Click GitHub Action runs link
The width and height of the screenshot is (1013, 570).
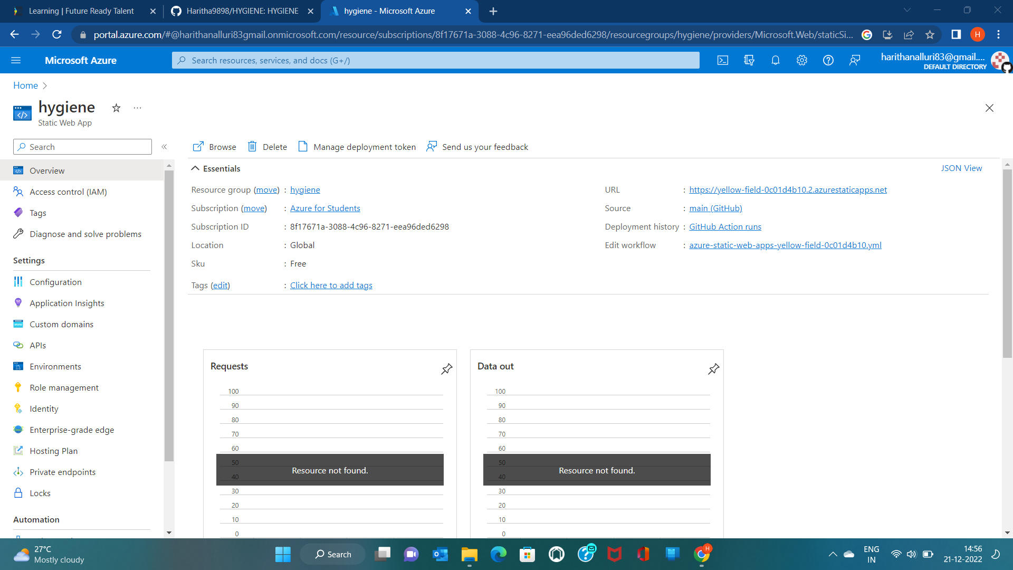(x=725, y=226)
